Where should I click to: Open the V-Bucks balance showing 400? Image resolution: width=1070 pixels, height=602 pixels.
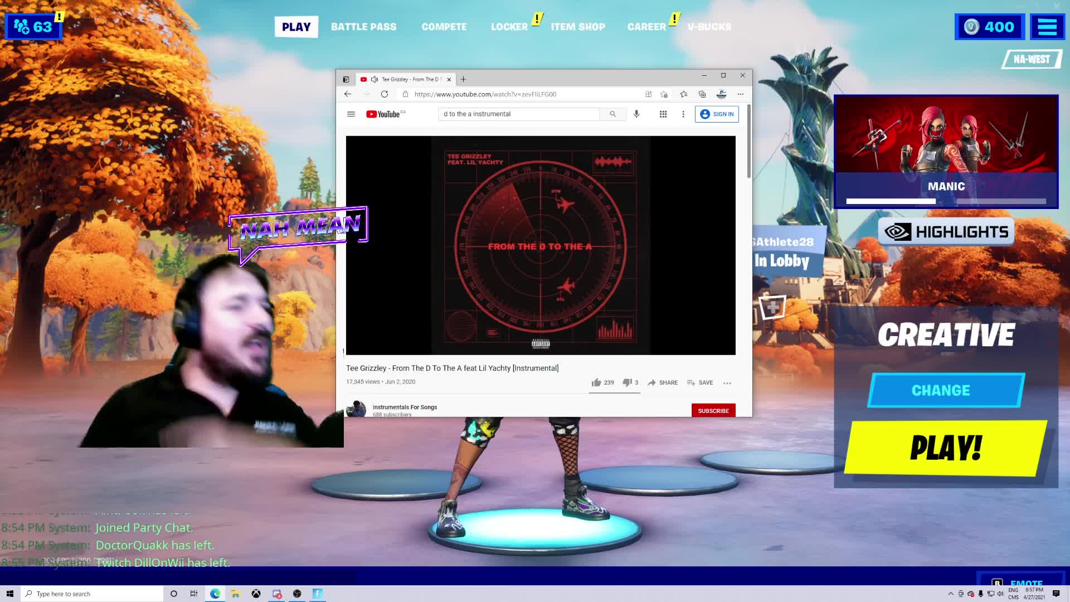click(x=990, y=27)
